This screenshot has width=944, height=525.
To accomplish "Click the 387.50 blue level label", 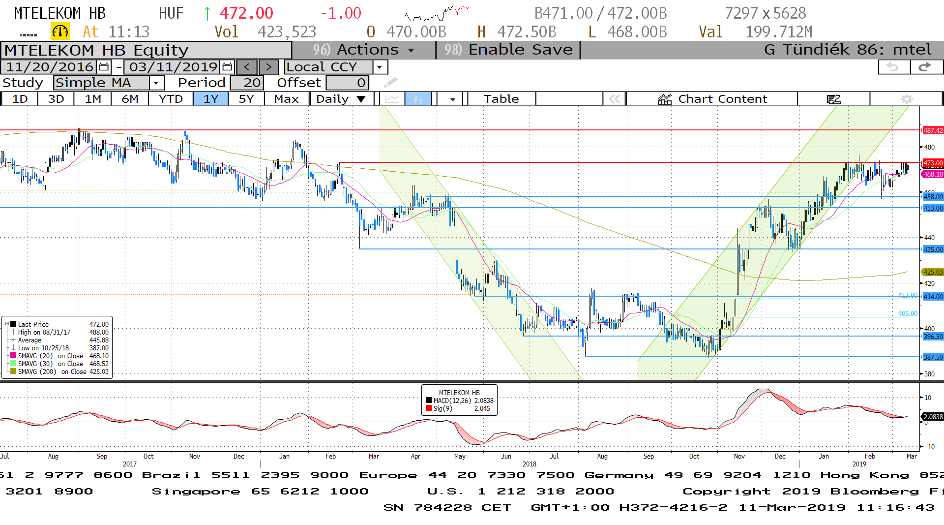I will 933,357.
